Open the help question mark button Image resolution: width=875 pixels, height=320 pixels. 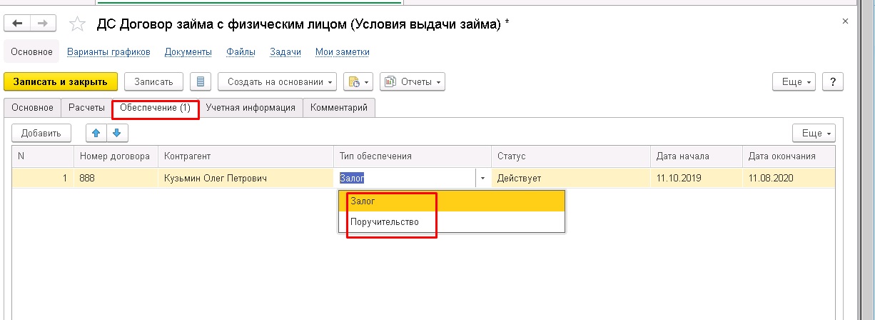[x=833, y=81]
